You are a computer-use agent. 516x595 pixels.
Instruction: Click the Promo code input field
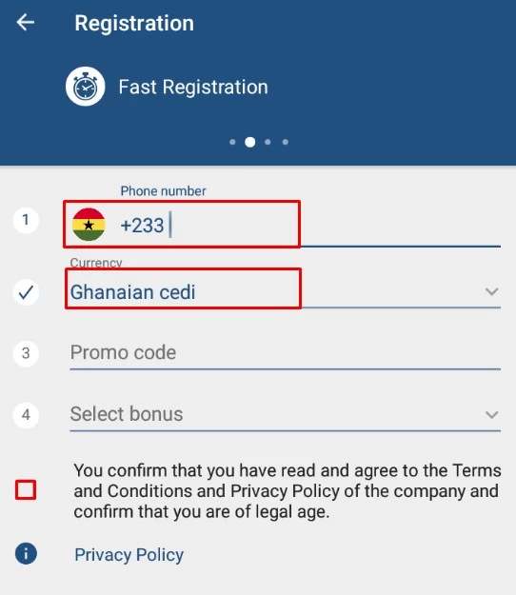[x=285, y=353]
